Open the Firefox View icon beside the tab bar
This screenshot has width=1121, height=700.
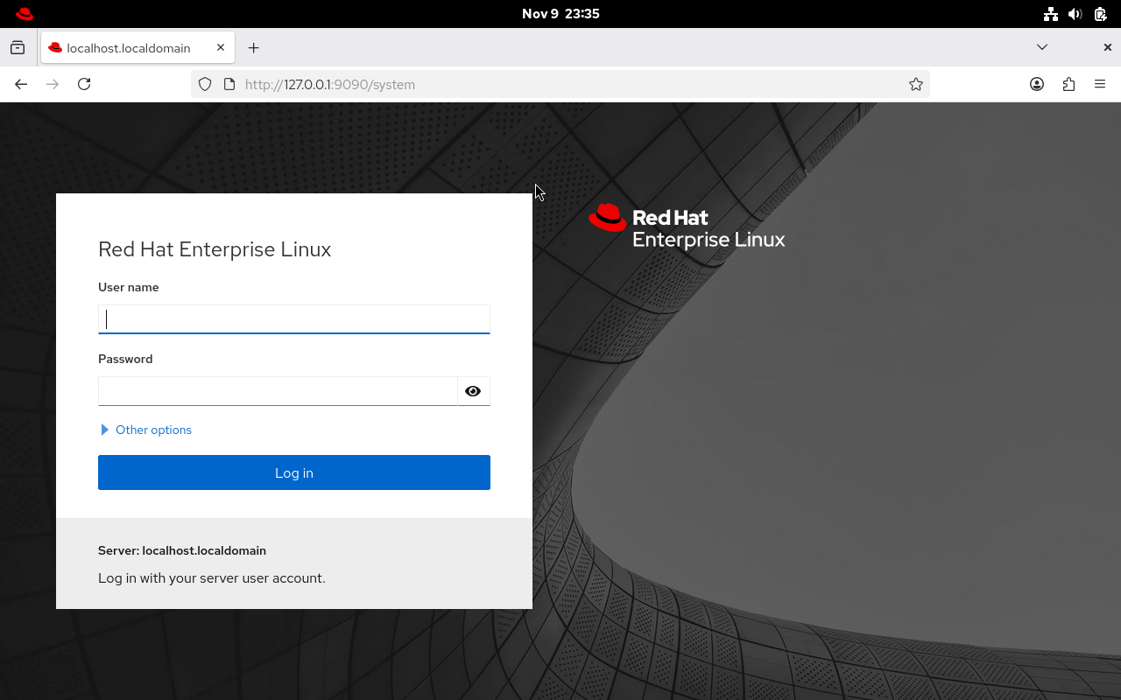pyautogui.click(x=18, y=47)
